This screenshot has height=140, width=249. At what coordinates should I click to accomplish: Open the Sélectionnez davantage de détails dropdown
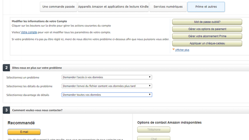point(107,94)
